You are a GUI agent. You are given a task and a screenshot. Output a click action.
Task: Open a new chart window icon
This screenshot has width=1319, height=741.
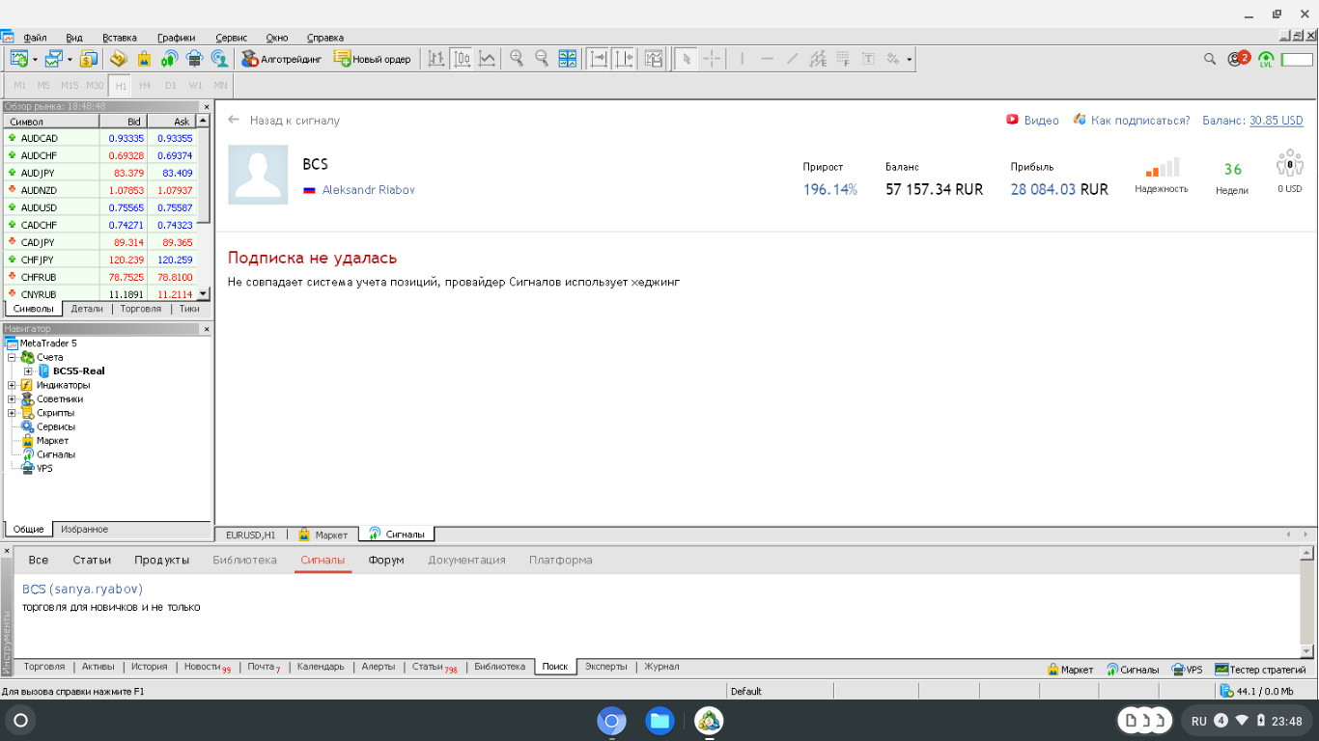(x=18, y=59)
